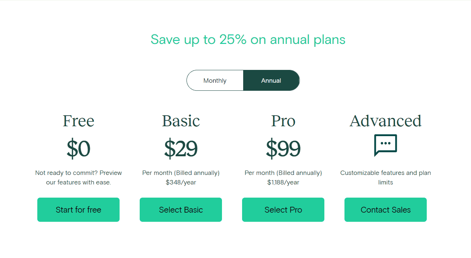Screen dimensions: 471x258
Task: Click the $99 price under Pro
Action: tap(283, 148)
